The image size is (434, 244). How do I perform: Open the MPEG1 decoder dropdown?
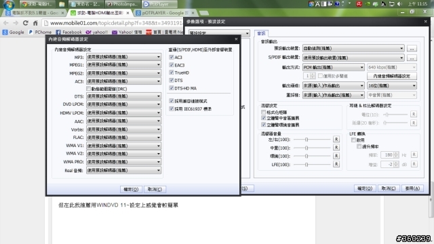click(x=123, y=65)
